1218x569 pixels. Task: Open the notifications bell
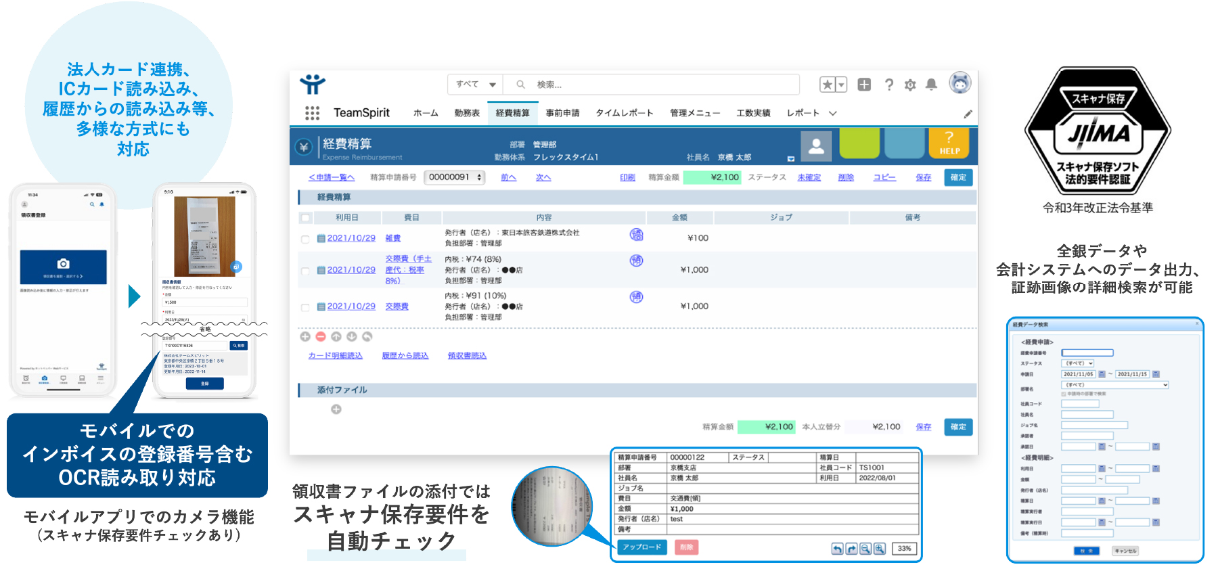point(932,85)
